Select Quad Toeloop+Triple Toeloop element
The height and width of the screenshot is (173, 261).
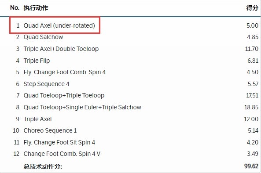coord(64,95)
